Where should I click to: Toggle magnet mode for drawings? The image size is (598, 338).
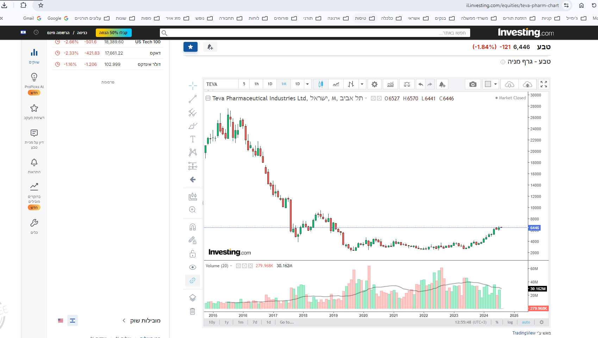tap(193, 227)
